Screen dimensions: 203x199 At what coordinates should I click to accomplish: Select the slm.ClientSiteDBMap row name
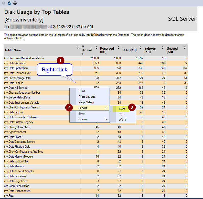pos(17,186)
